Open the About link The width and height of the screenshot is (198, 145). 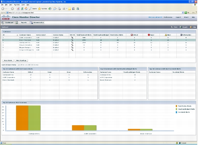pos(186,17)
